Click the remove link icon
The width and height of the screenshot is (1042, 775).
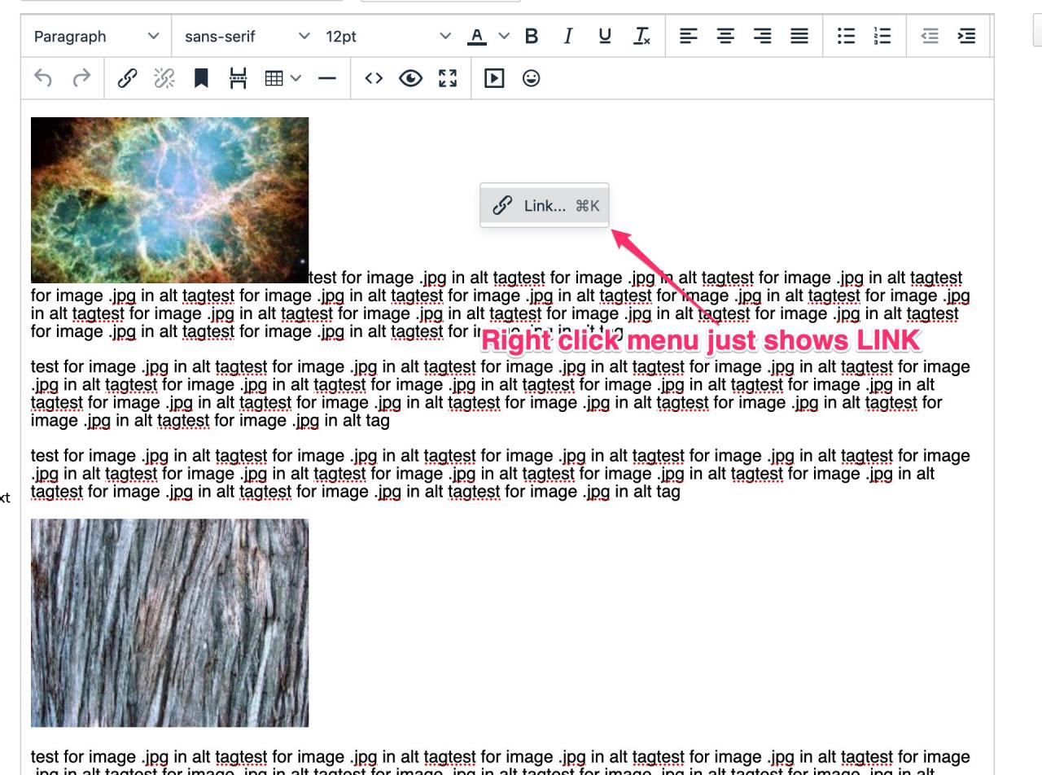point(164,78)
